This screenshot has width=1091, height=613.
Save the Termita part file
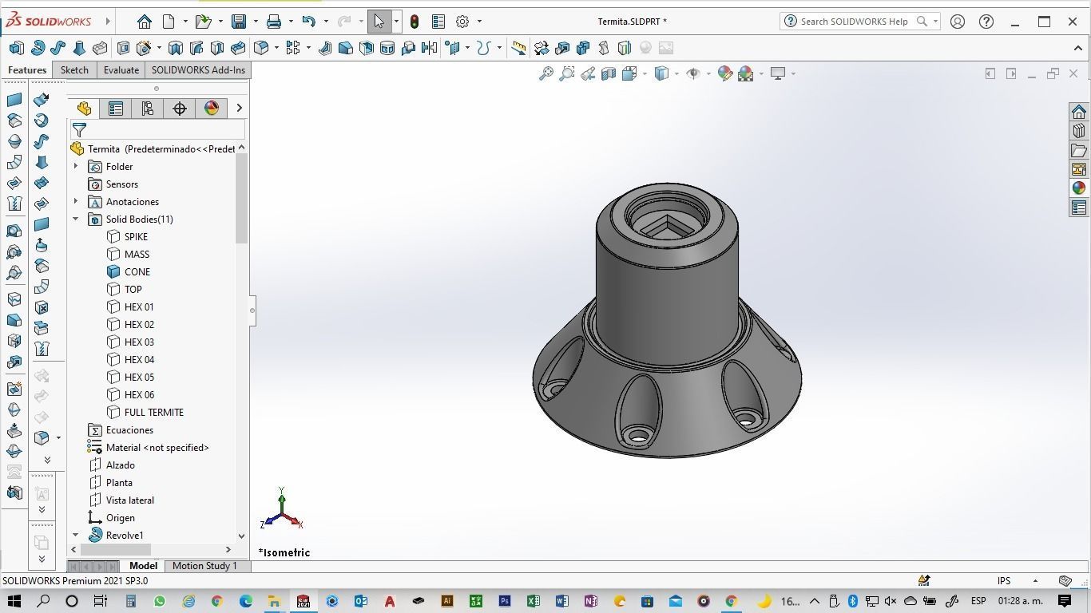pyautogui.click(x=238, y=22)
